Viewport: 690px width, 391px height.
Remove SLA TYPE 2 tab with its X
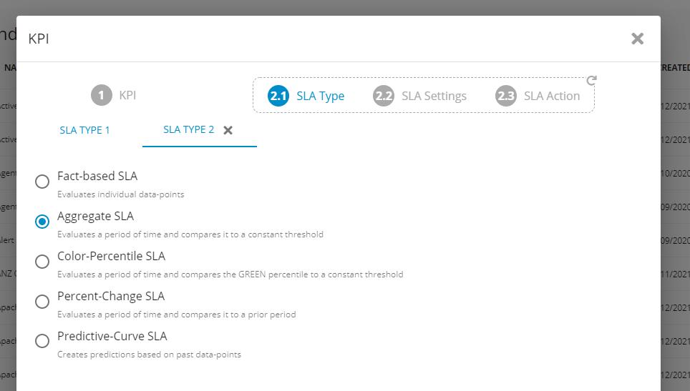point(228,130)
